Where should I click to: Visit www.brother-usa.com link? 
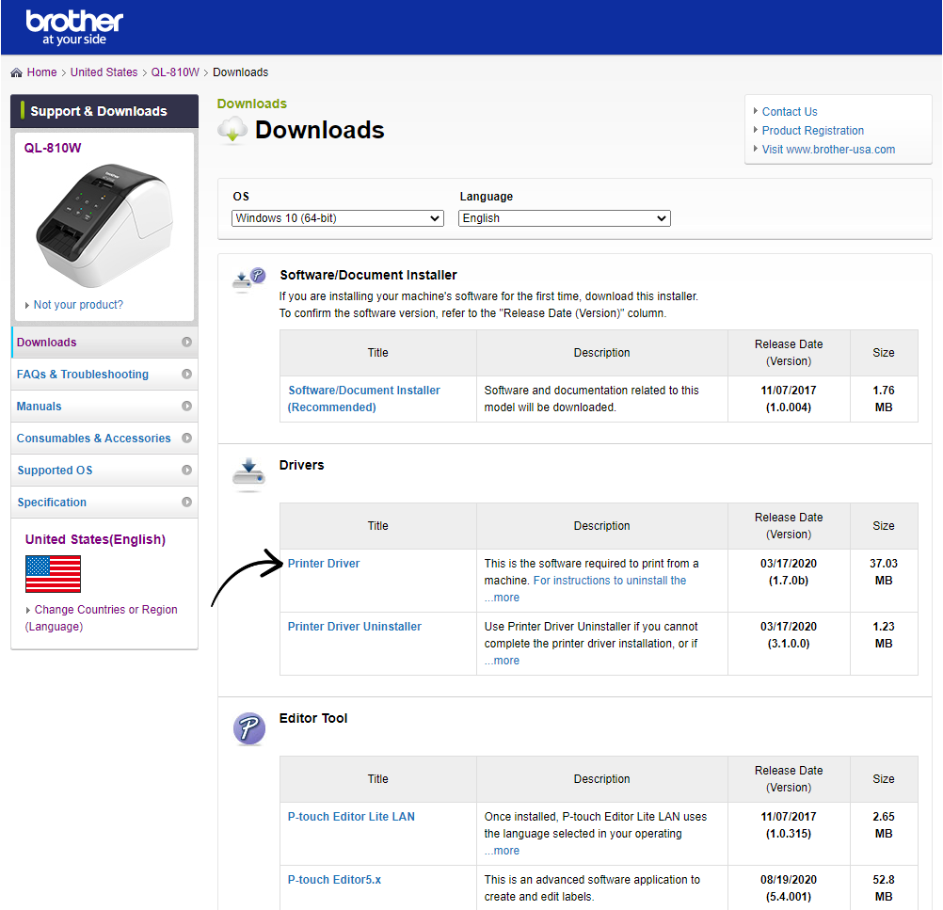(828, 150)
